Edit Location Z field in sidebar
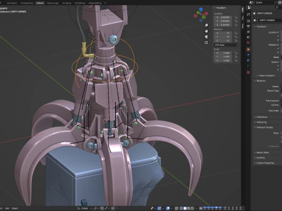The height and width of the screenshot is (211, 282). coord(223,25)
